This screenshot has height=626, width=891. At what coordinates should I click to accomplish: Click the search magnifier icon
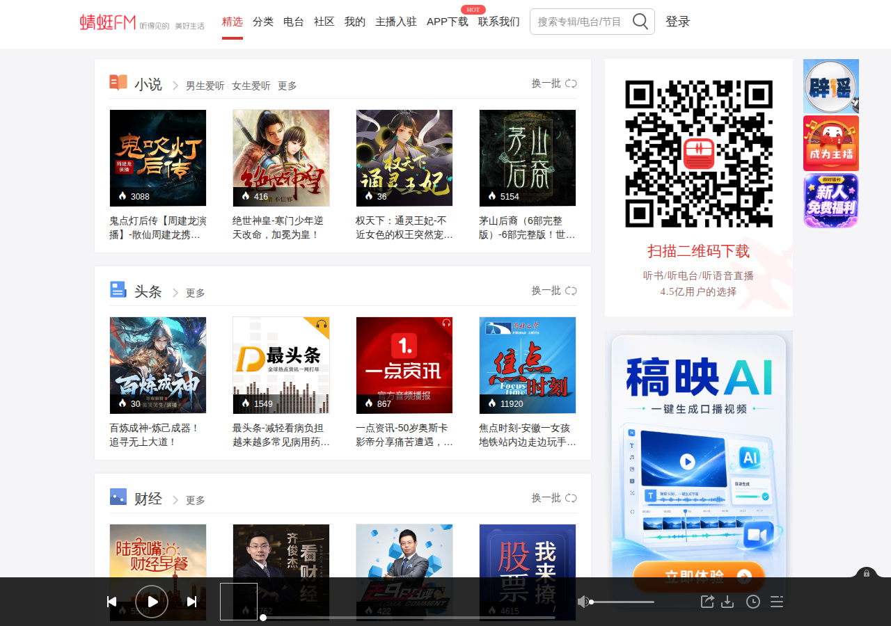pos(640,22)
